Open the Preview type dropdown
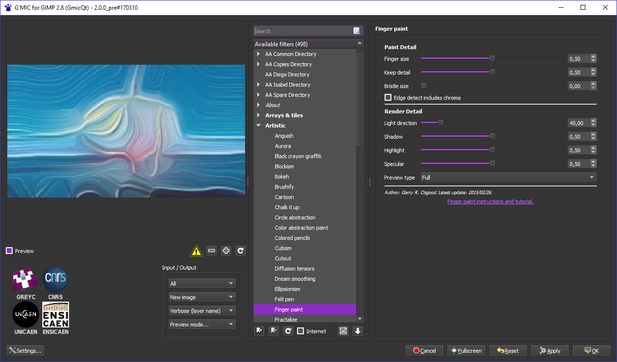 click(x=509, y=178)
